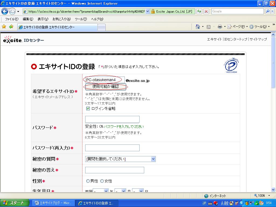Image resolution: width=276 pixels, height=207 pixels.
Task: Click the Print icon
Action: [x=220, y=27]
